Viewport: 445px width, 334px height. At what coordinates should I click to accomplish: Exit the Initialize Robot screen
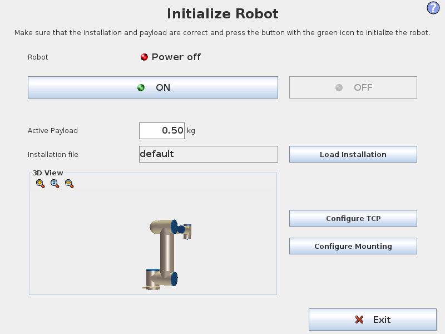(x=373, y=320)
